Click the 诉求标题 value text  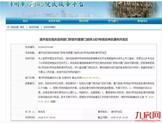pos(72,53)
